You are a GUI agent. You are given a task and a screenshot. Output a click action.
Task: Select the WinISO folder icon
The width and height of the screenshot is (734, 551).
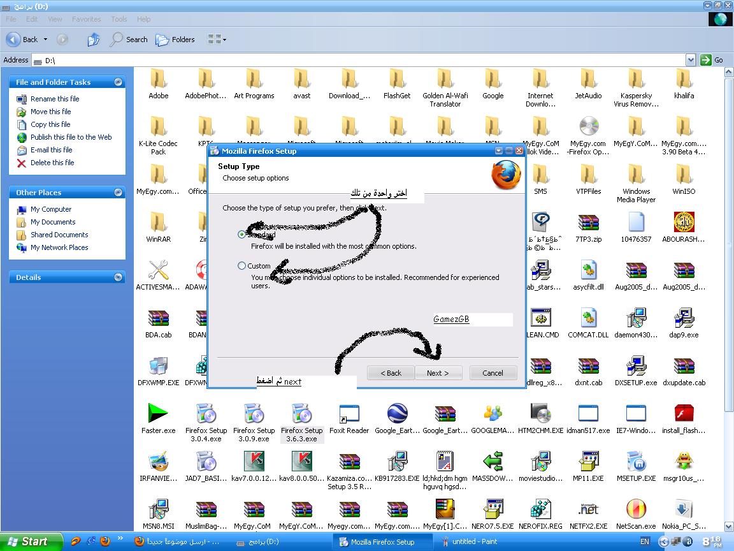pos(684,174)
